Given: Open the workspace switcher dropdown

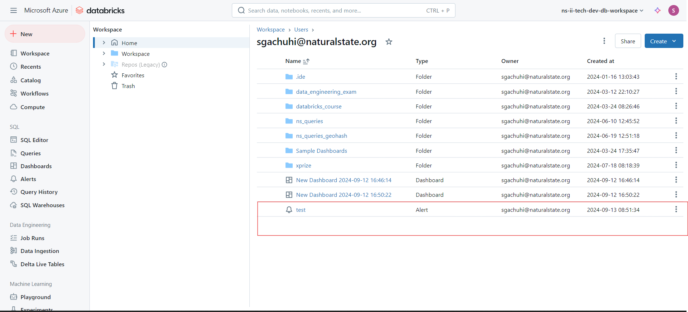Looking at the screenshot, I should pos(602,11).
